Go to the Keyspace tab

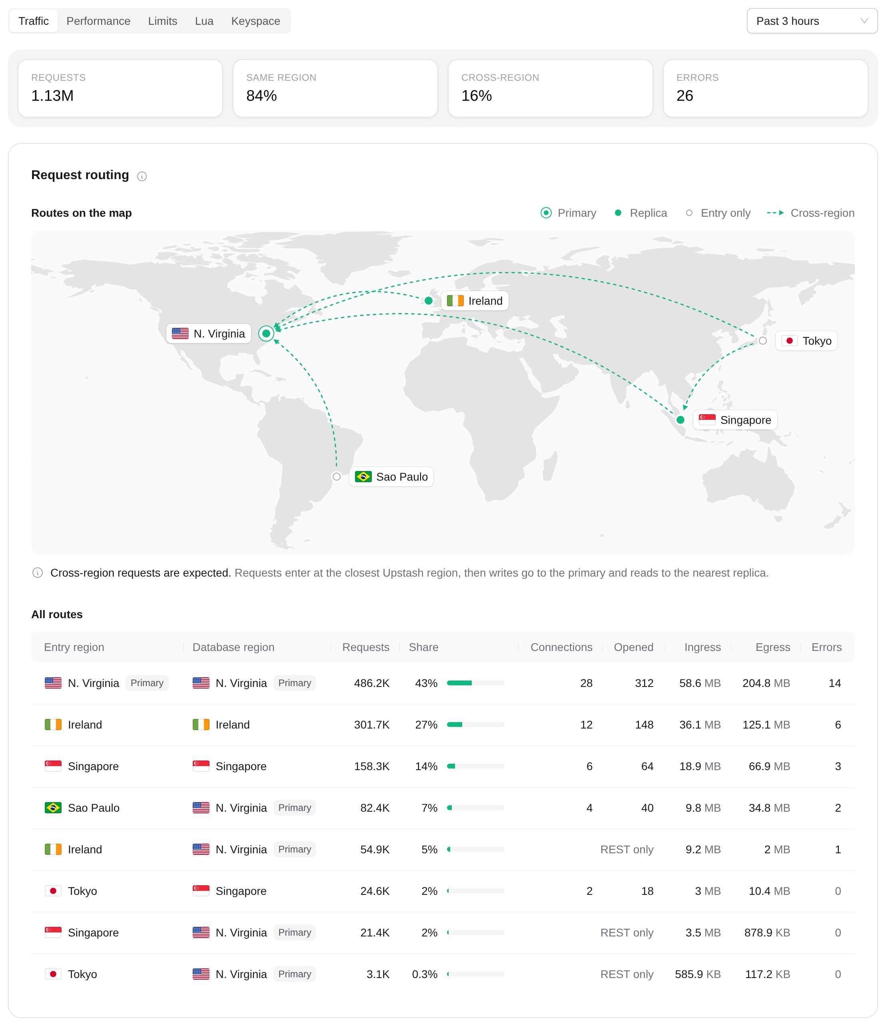point(255,21)
